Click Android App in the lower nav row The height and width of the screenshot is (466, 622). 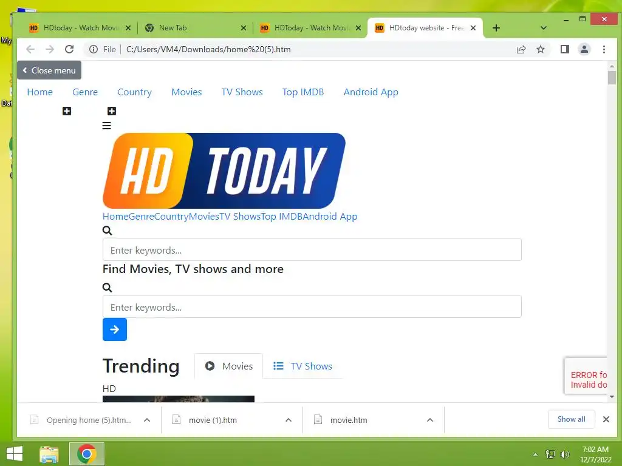point(330,217)
